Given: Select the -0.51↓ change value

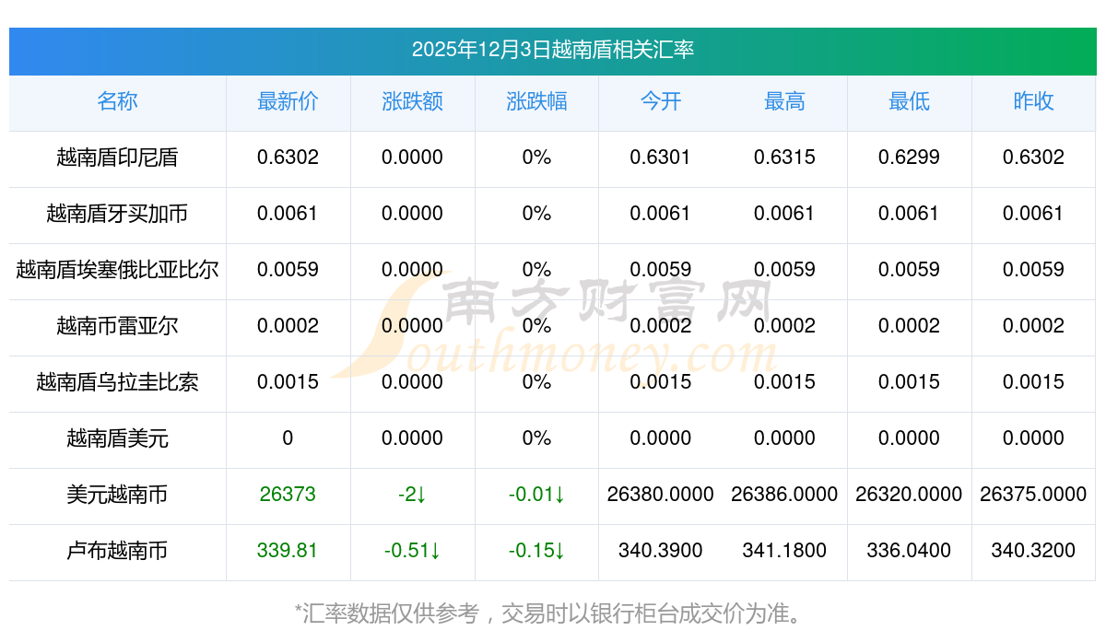Looking at the screenshot, I should (x=412, y=551).
